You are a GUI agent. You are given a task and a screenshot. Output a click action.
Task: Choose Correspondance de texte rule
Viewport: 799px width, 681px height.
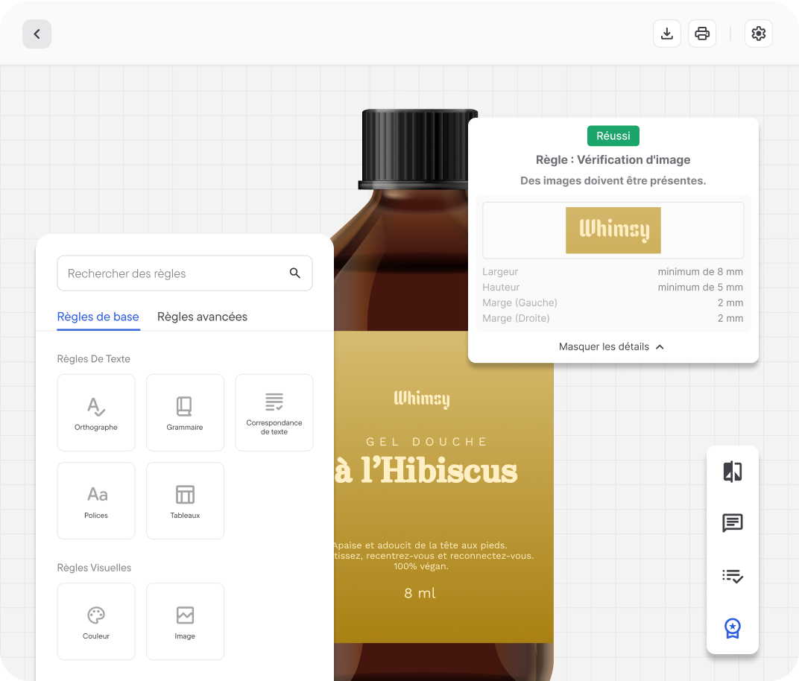(x=274, y=413)
